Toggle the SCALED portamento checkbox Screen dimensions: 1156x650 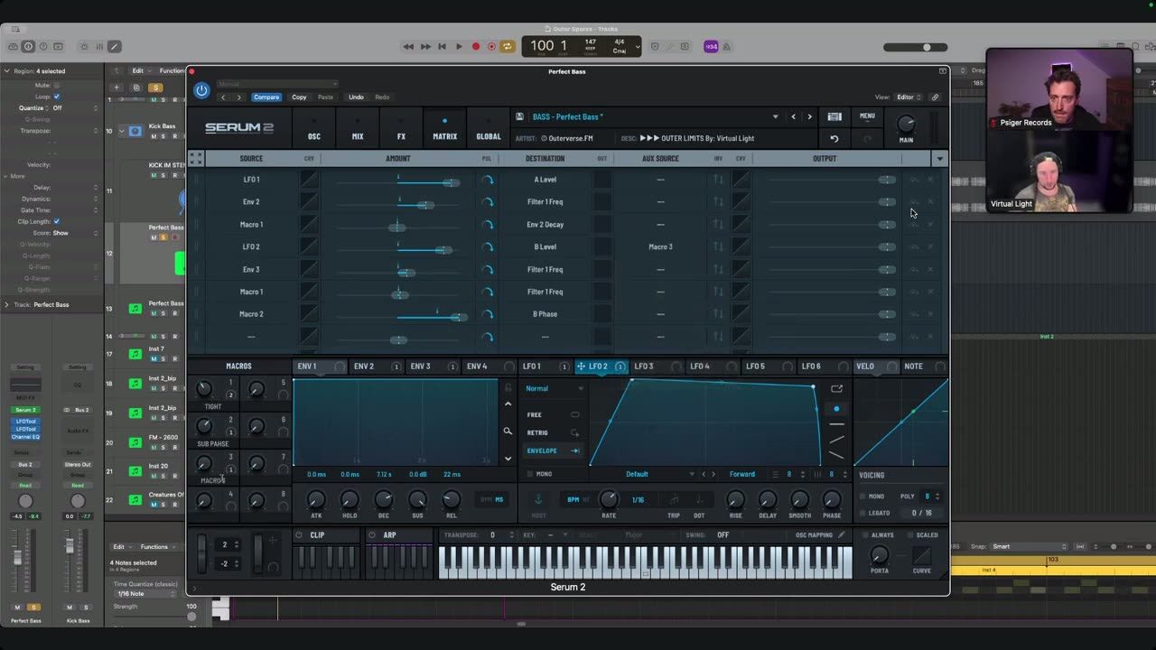[909, 534]
